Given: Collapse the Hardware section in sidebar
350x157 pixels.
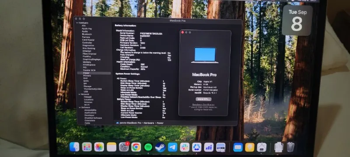Looking at the screenshot, I should tap(77, 23).
